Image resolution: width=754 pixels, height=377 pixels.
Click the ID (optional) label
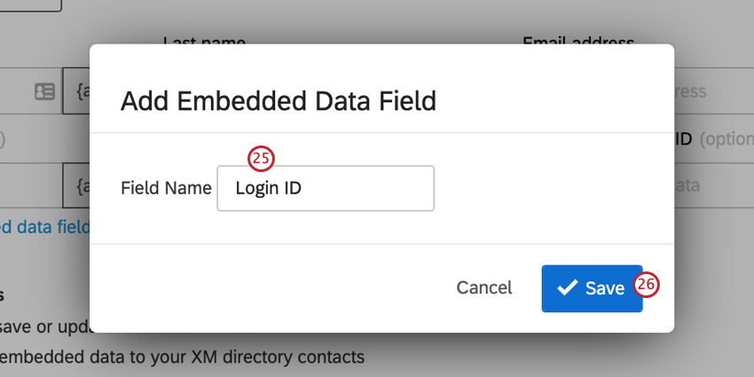[x=714, y=139]
